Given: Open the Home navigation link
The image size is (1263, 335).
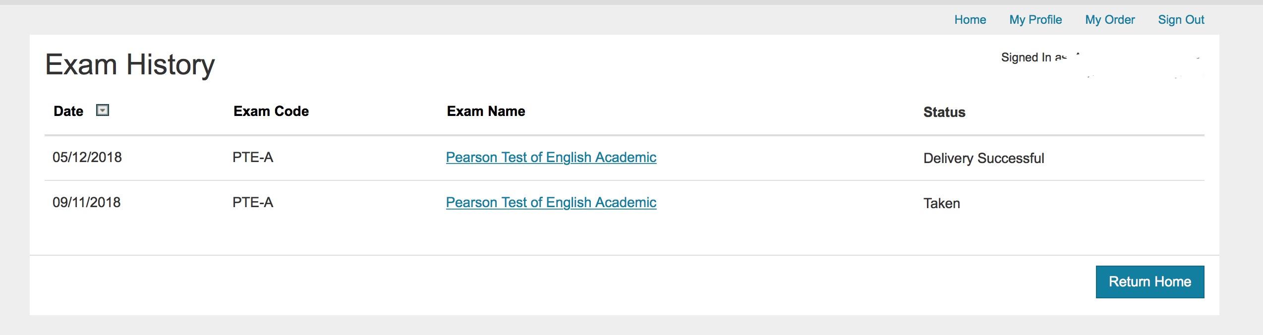Looking at the screenshot, I should (x=970, y=20).
